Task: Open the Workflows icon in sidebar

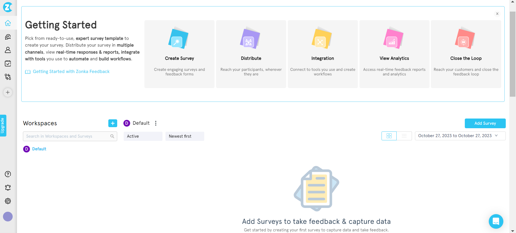Action: click(8, 77)
